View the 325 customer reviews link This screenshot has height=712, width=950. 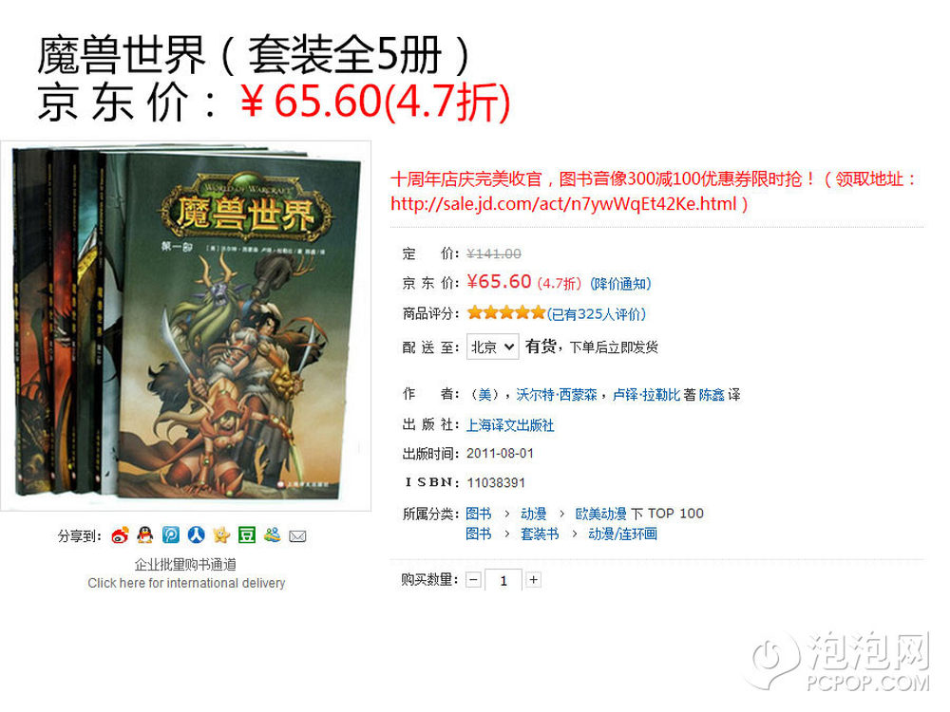pos(597,314)
